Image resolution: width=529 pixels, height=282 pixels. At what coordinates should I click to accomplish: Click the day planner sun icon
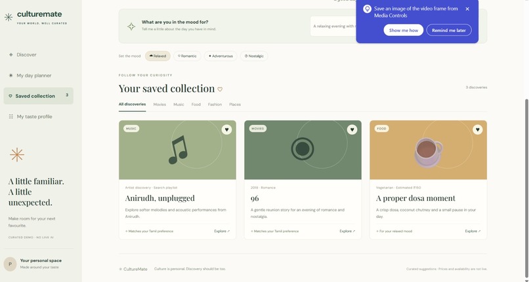(11, 75)
